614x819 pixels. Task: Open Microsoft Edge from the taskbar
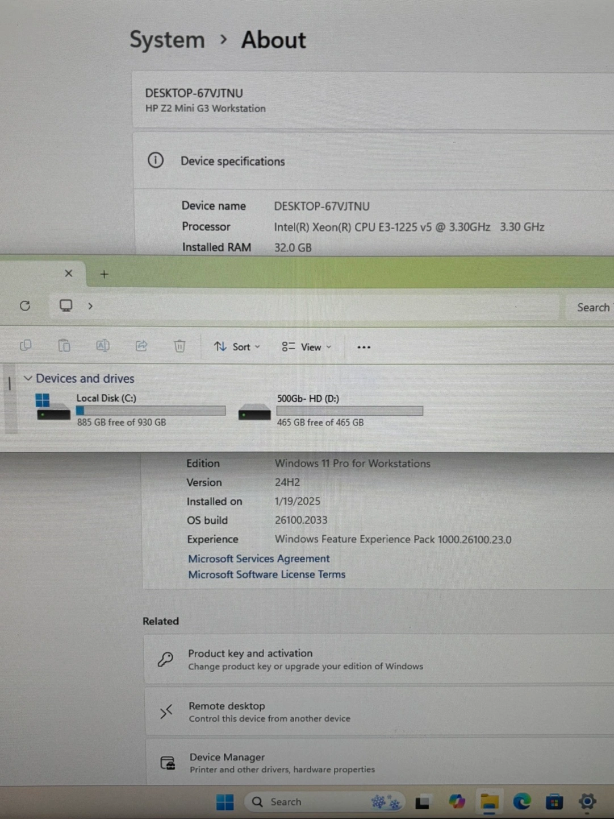[x=521, y=802]
